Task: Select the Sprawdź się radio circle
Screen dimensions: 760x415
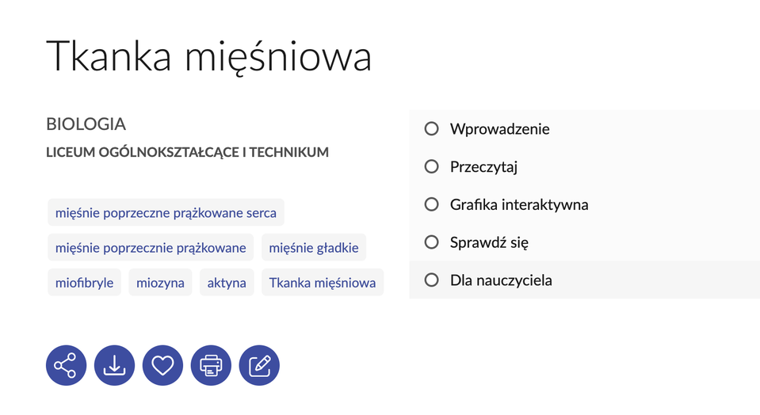Action: [432, 242]
